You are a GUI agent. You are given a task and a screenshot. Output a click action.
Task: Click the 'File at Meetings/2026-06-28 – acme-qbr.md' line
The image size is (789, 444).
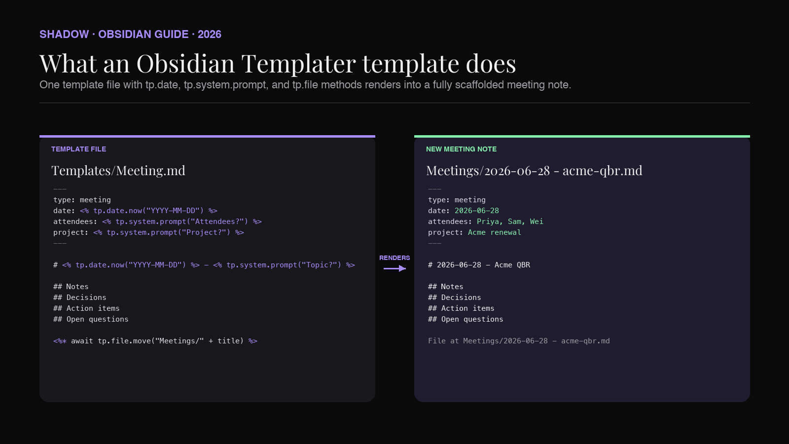[519, 341]
